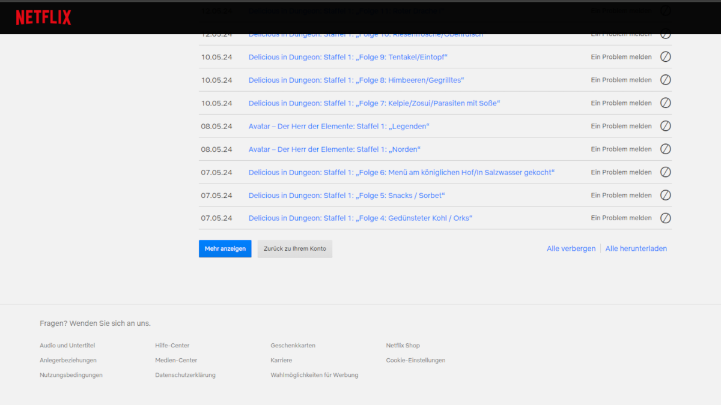Viewport: 721px width, 405px height.
Task: Hide Folge 7 Kelpie/Zosui entry icon
Action: tap(665, 103)
